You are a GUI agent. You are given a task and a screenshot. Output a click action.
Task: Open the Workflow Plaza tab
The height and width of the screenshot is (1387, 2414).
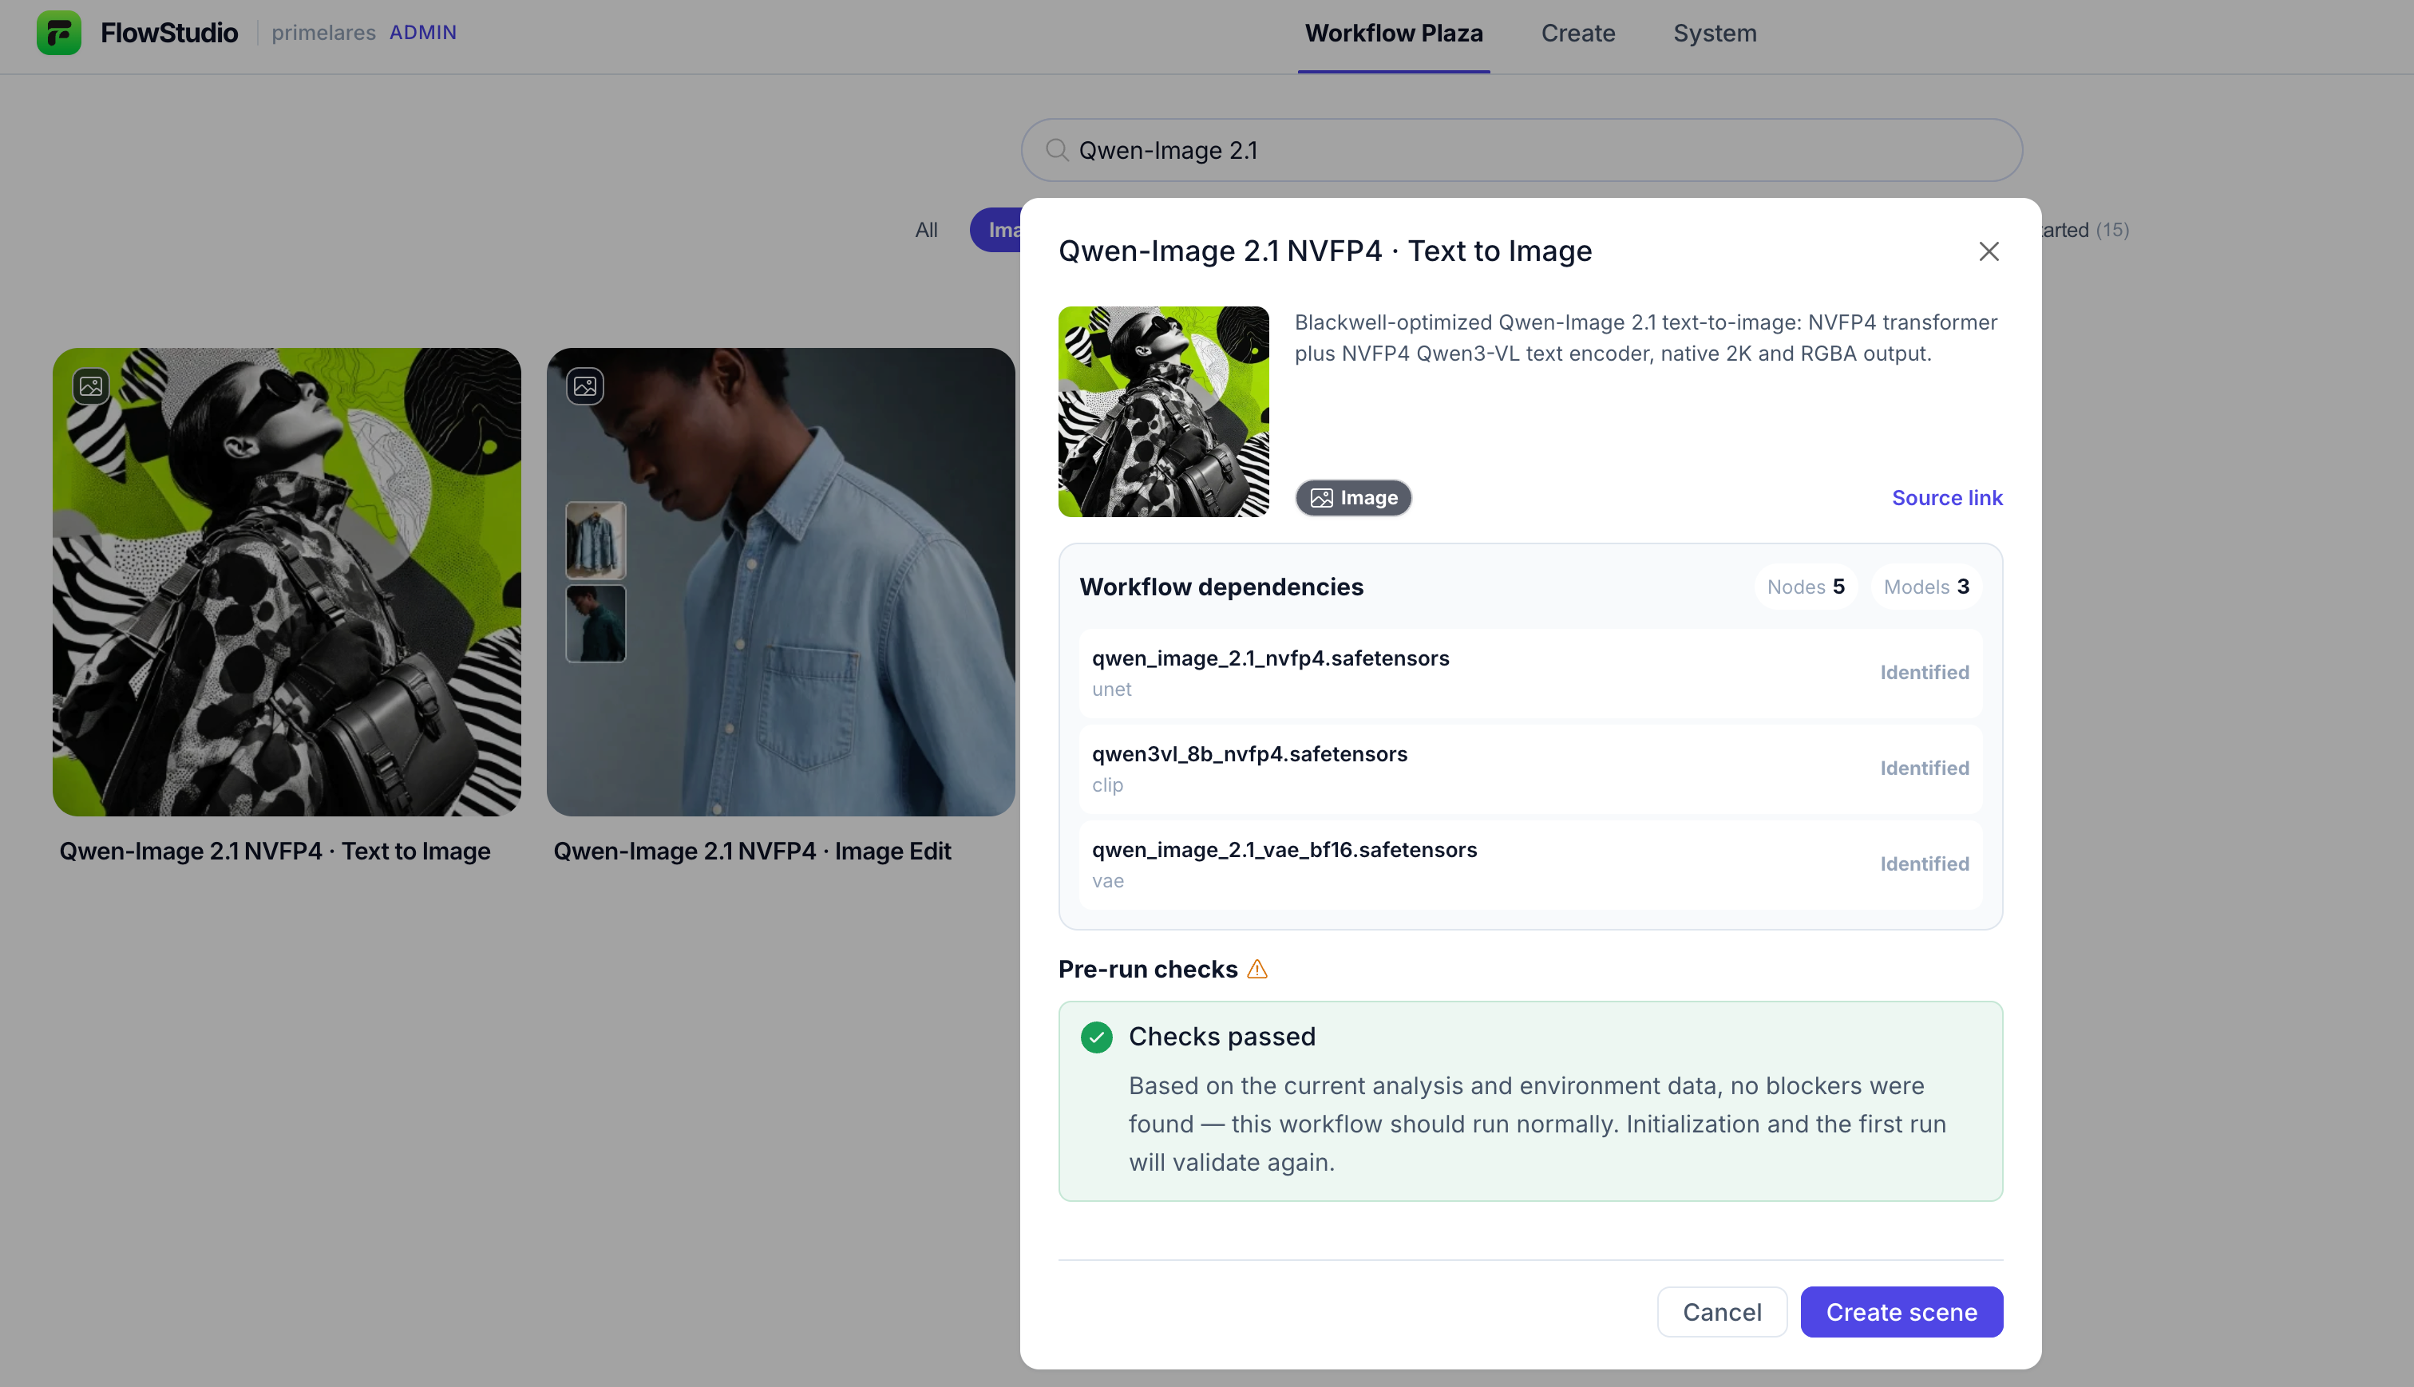coord(1394,34)
